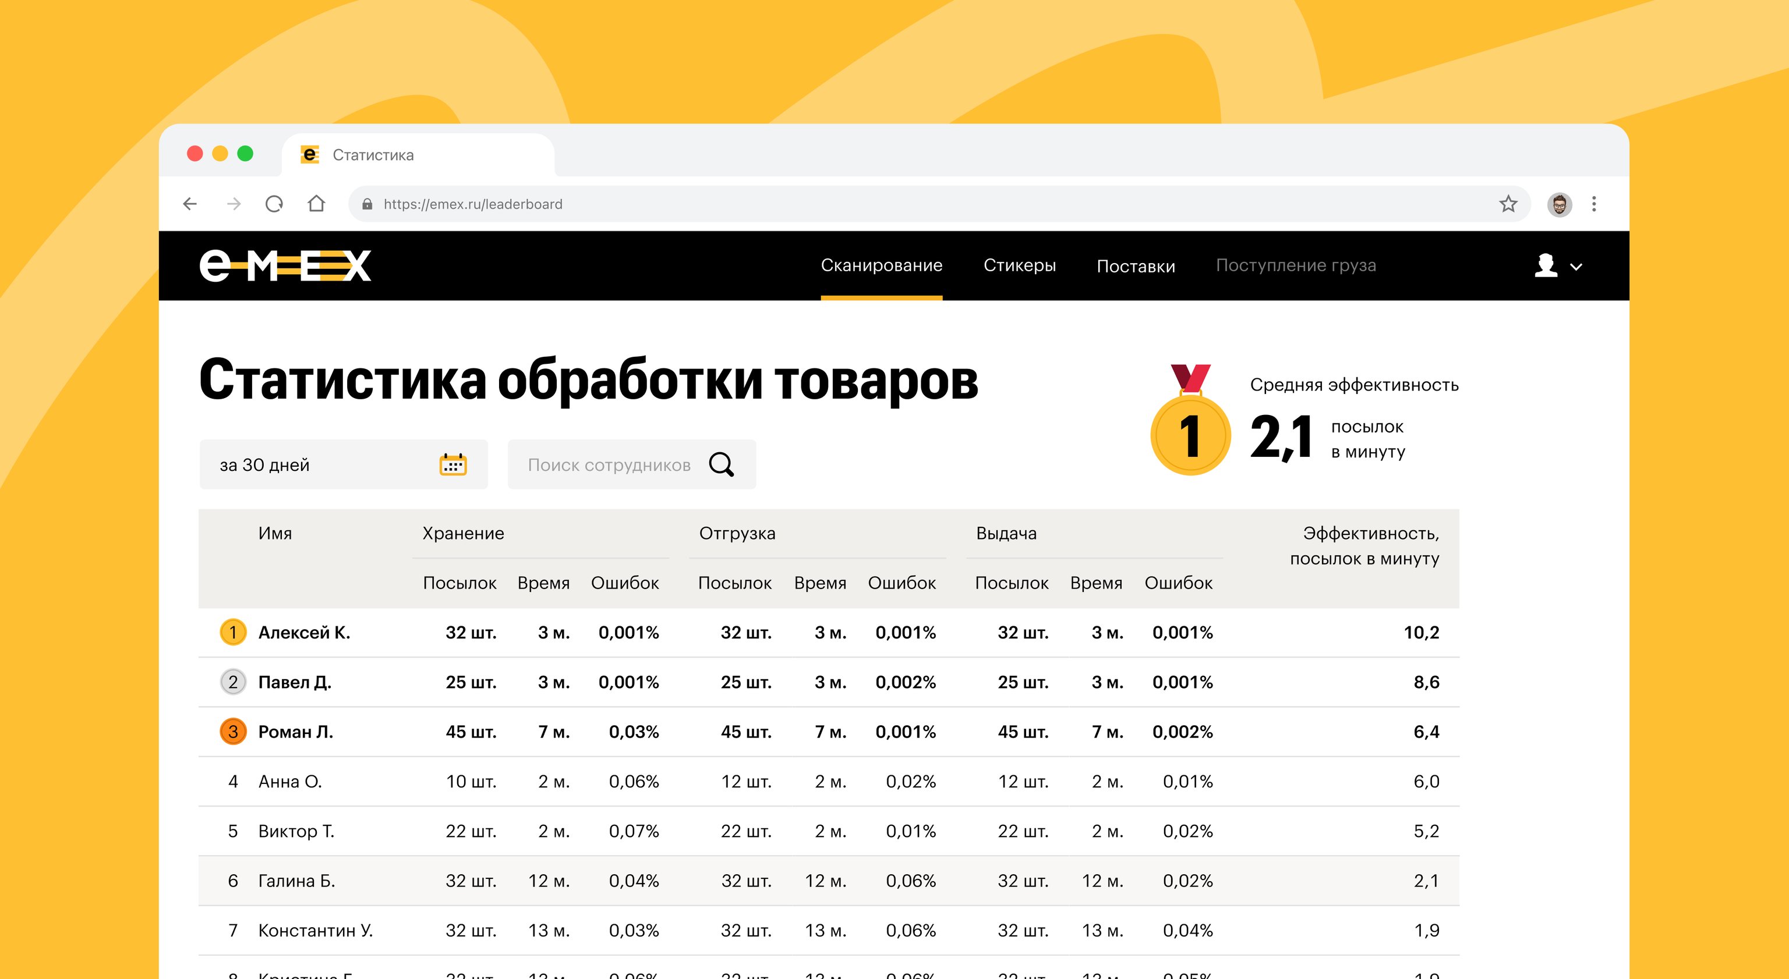
Task: Click the Имя column header
Action: pyautogui.click(x=275, y=533)
